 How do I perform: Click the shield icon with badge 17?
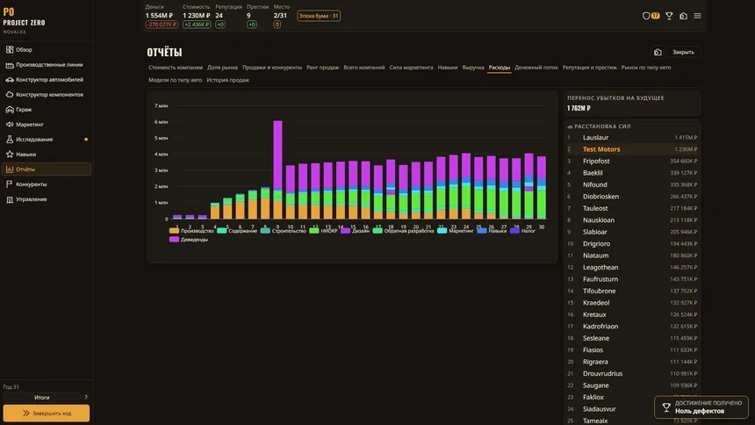[651, 16]
